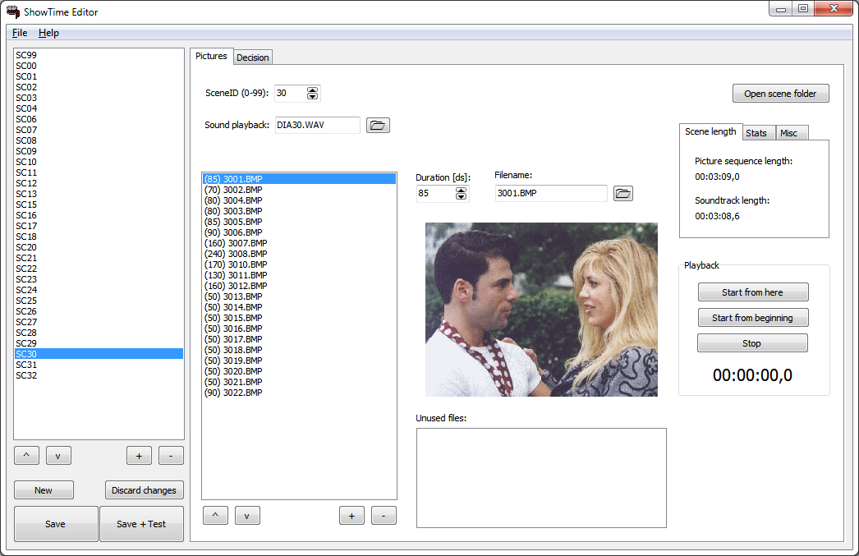Viewport: 859px width, 556px height.
Task: Select scene SC29 in list
Action: (x=99, y=343)
